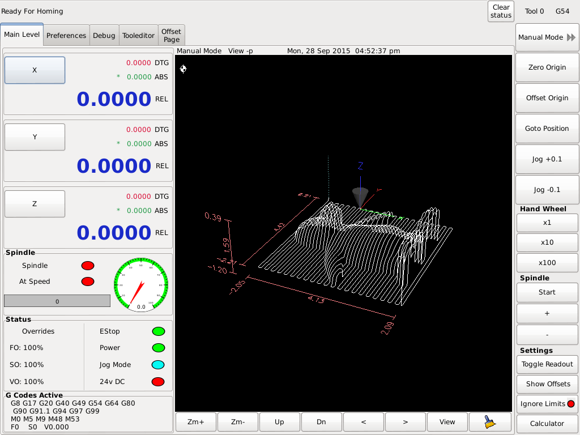Click the spindle speed progress bar

[57, 301]
